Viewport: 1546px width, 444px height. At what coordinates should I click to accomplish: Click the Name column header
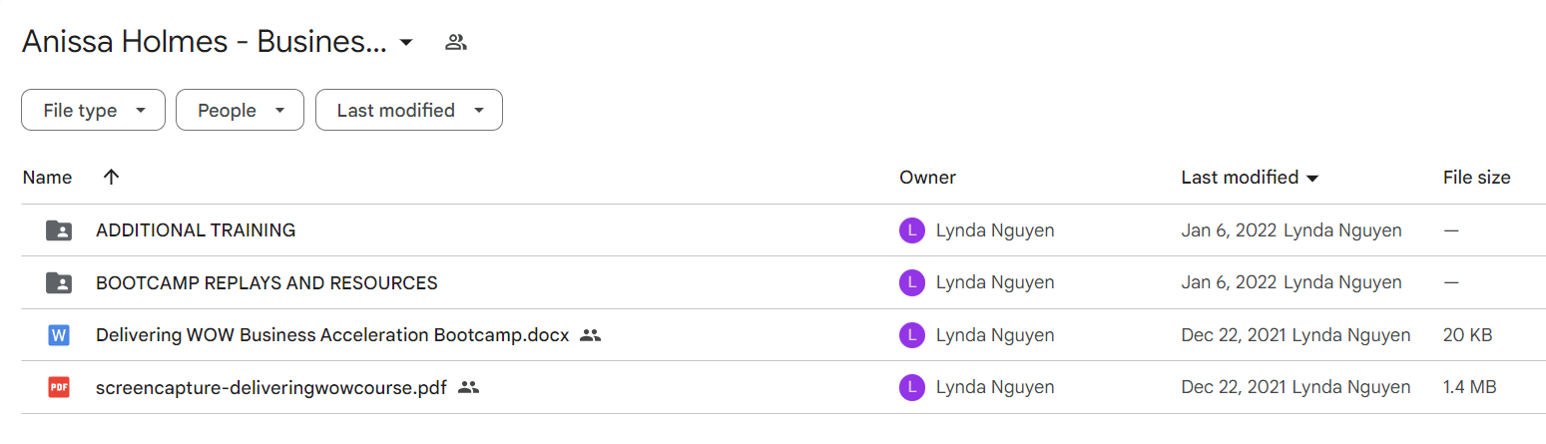click(x=48, y=178)
